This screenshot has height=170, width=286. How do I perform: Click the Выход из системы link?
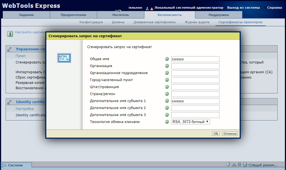pyautogui.click(x=243, y=8)
